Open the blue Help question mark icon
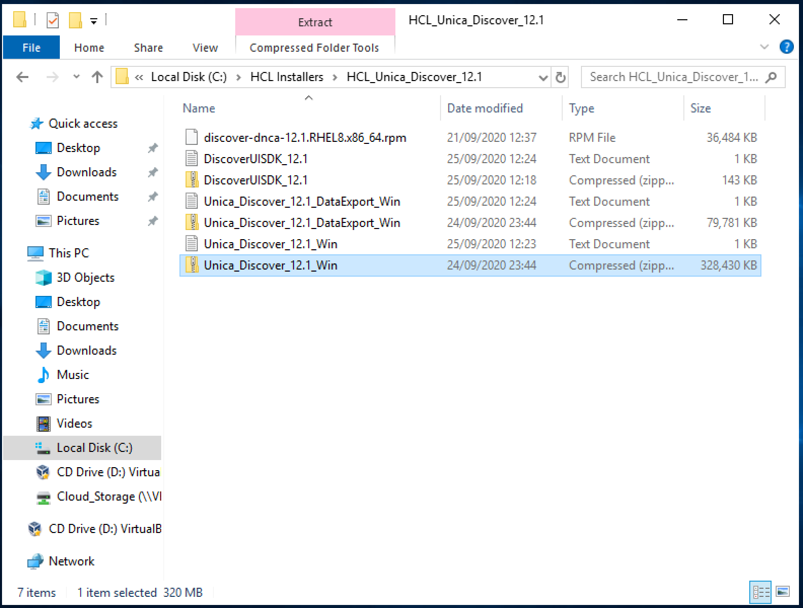The image size is (803, 608). 786,47
